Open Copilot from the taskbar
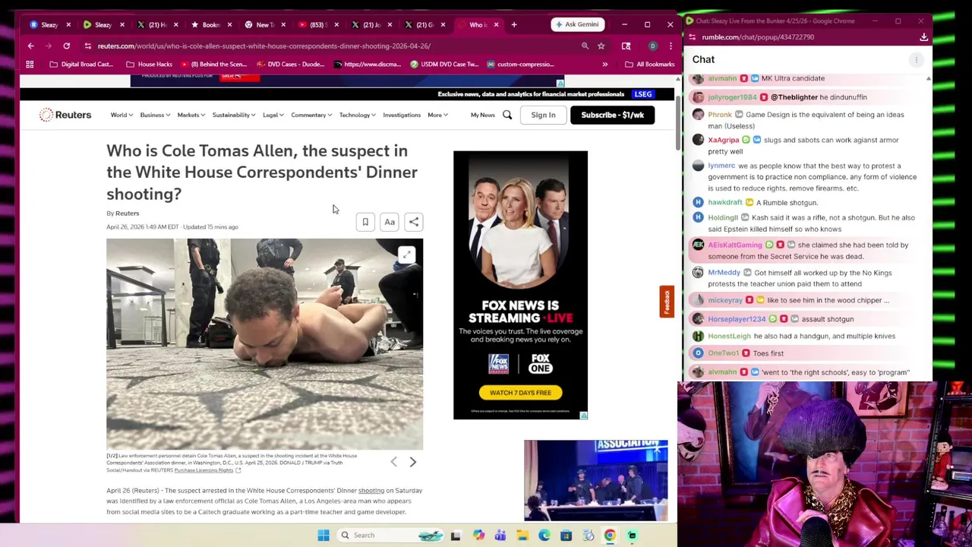The width and height of the screenshot is (972, 547). coord(478,535)
